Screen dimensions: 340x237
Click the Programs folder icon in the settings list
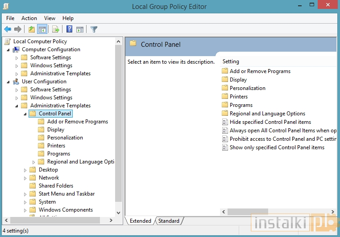point(225,105)
